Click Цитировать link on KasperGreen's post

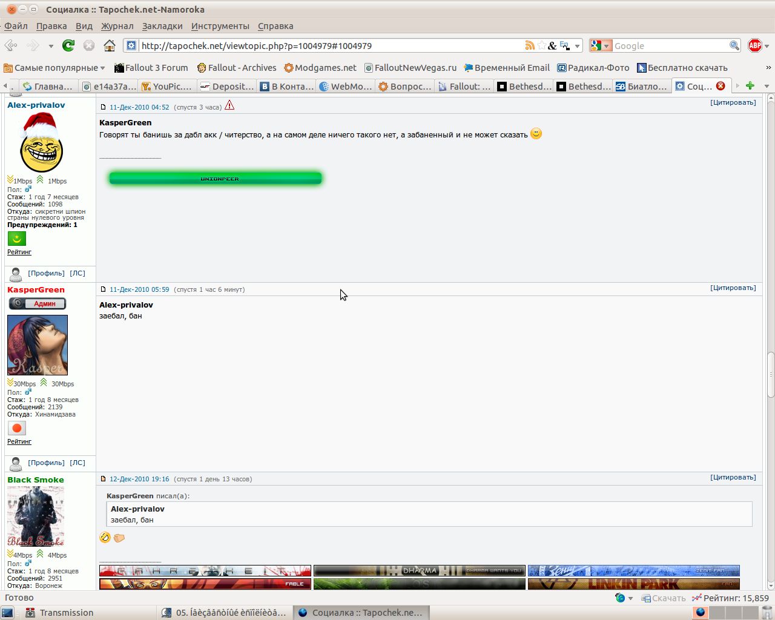coord(733,288)
